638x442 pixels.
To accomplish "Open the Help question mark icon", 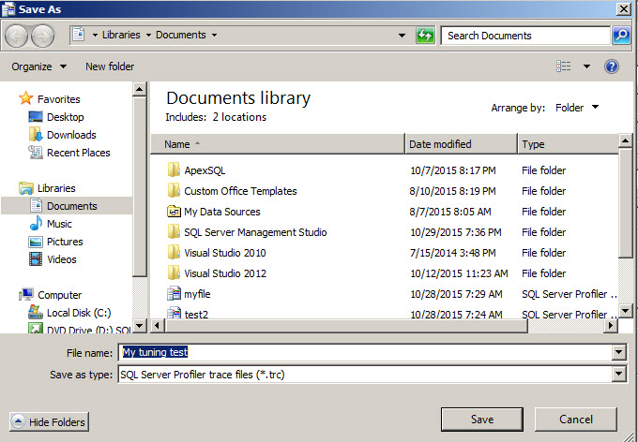I will pos(612,66).
